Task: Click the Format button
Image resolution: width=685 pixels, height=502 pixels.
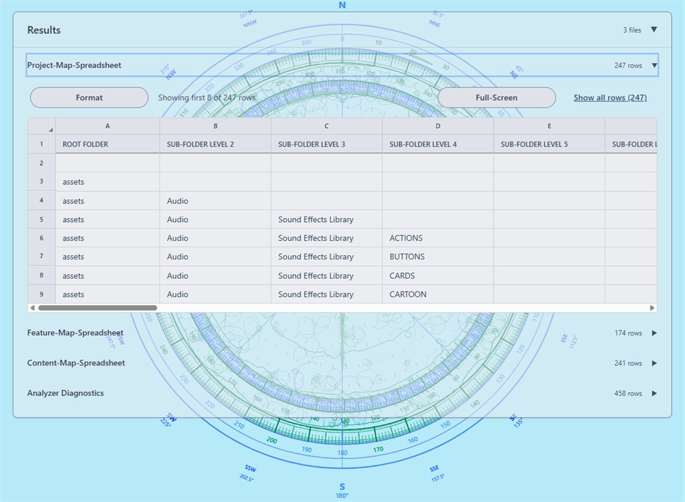Action: [89, 98]
